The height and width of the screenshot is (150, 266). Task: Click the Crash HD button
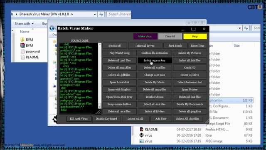pyautogui.click(x=190, y=67)
